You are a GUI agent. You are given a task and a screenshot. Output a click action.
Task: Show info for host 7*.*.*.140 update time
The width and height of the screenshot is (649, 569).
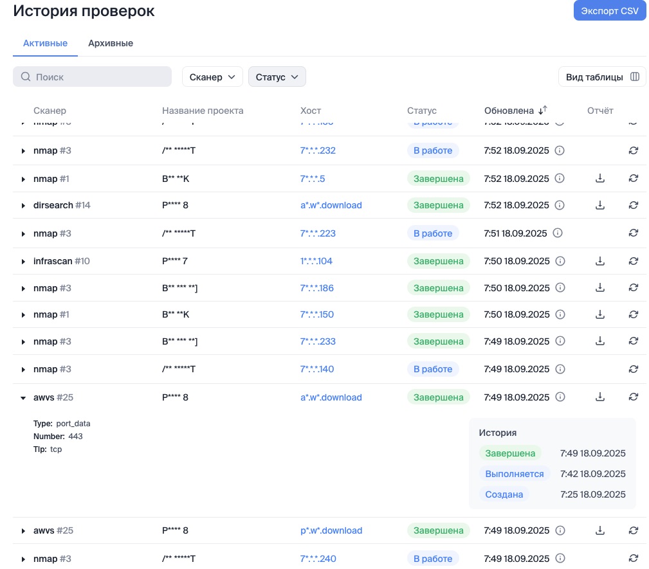tap(560, 369)
